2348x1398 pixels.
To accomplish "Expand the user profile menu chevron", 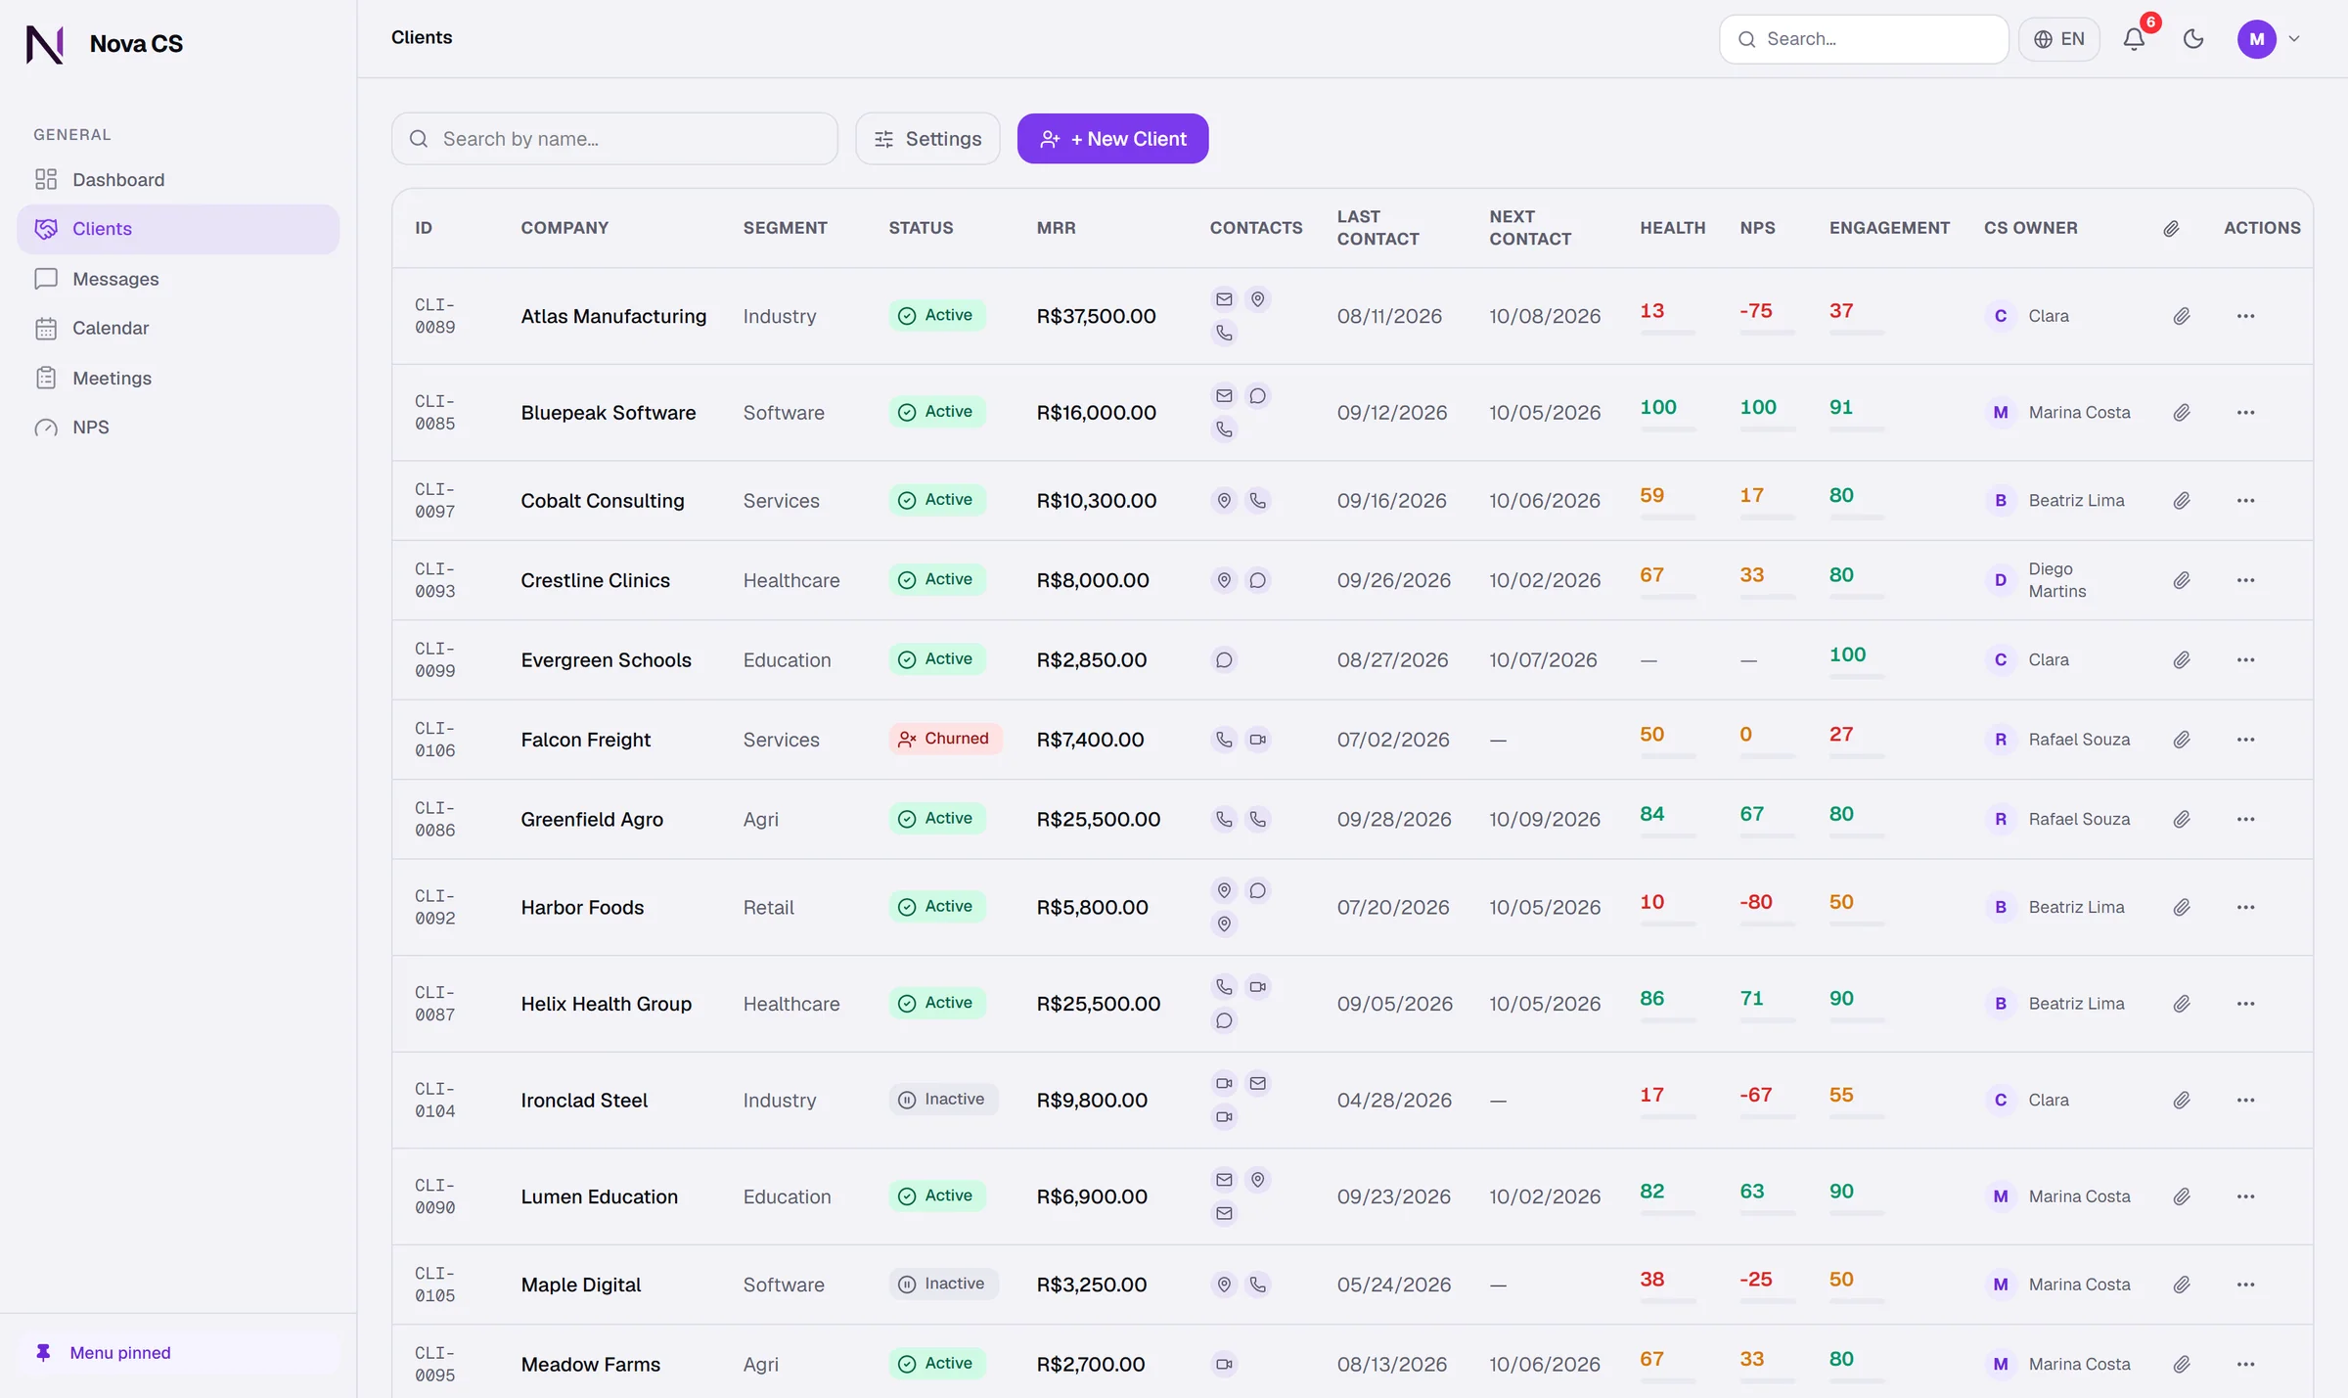I will [x=2294, y=39].
